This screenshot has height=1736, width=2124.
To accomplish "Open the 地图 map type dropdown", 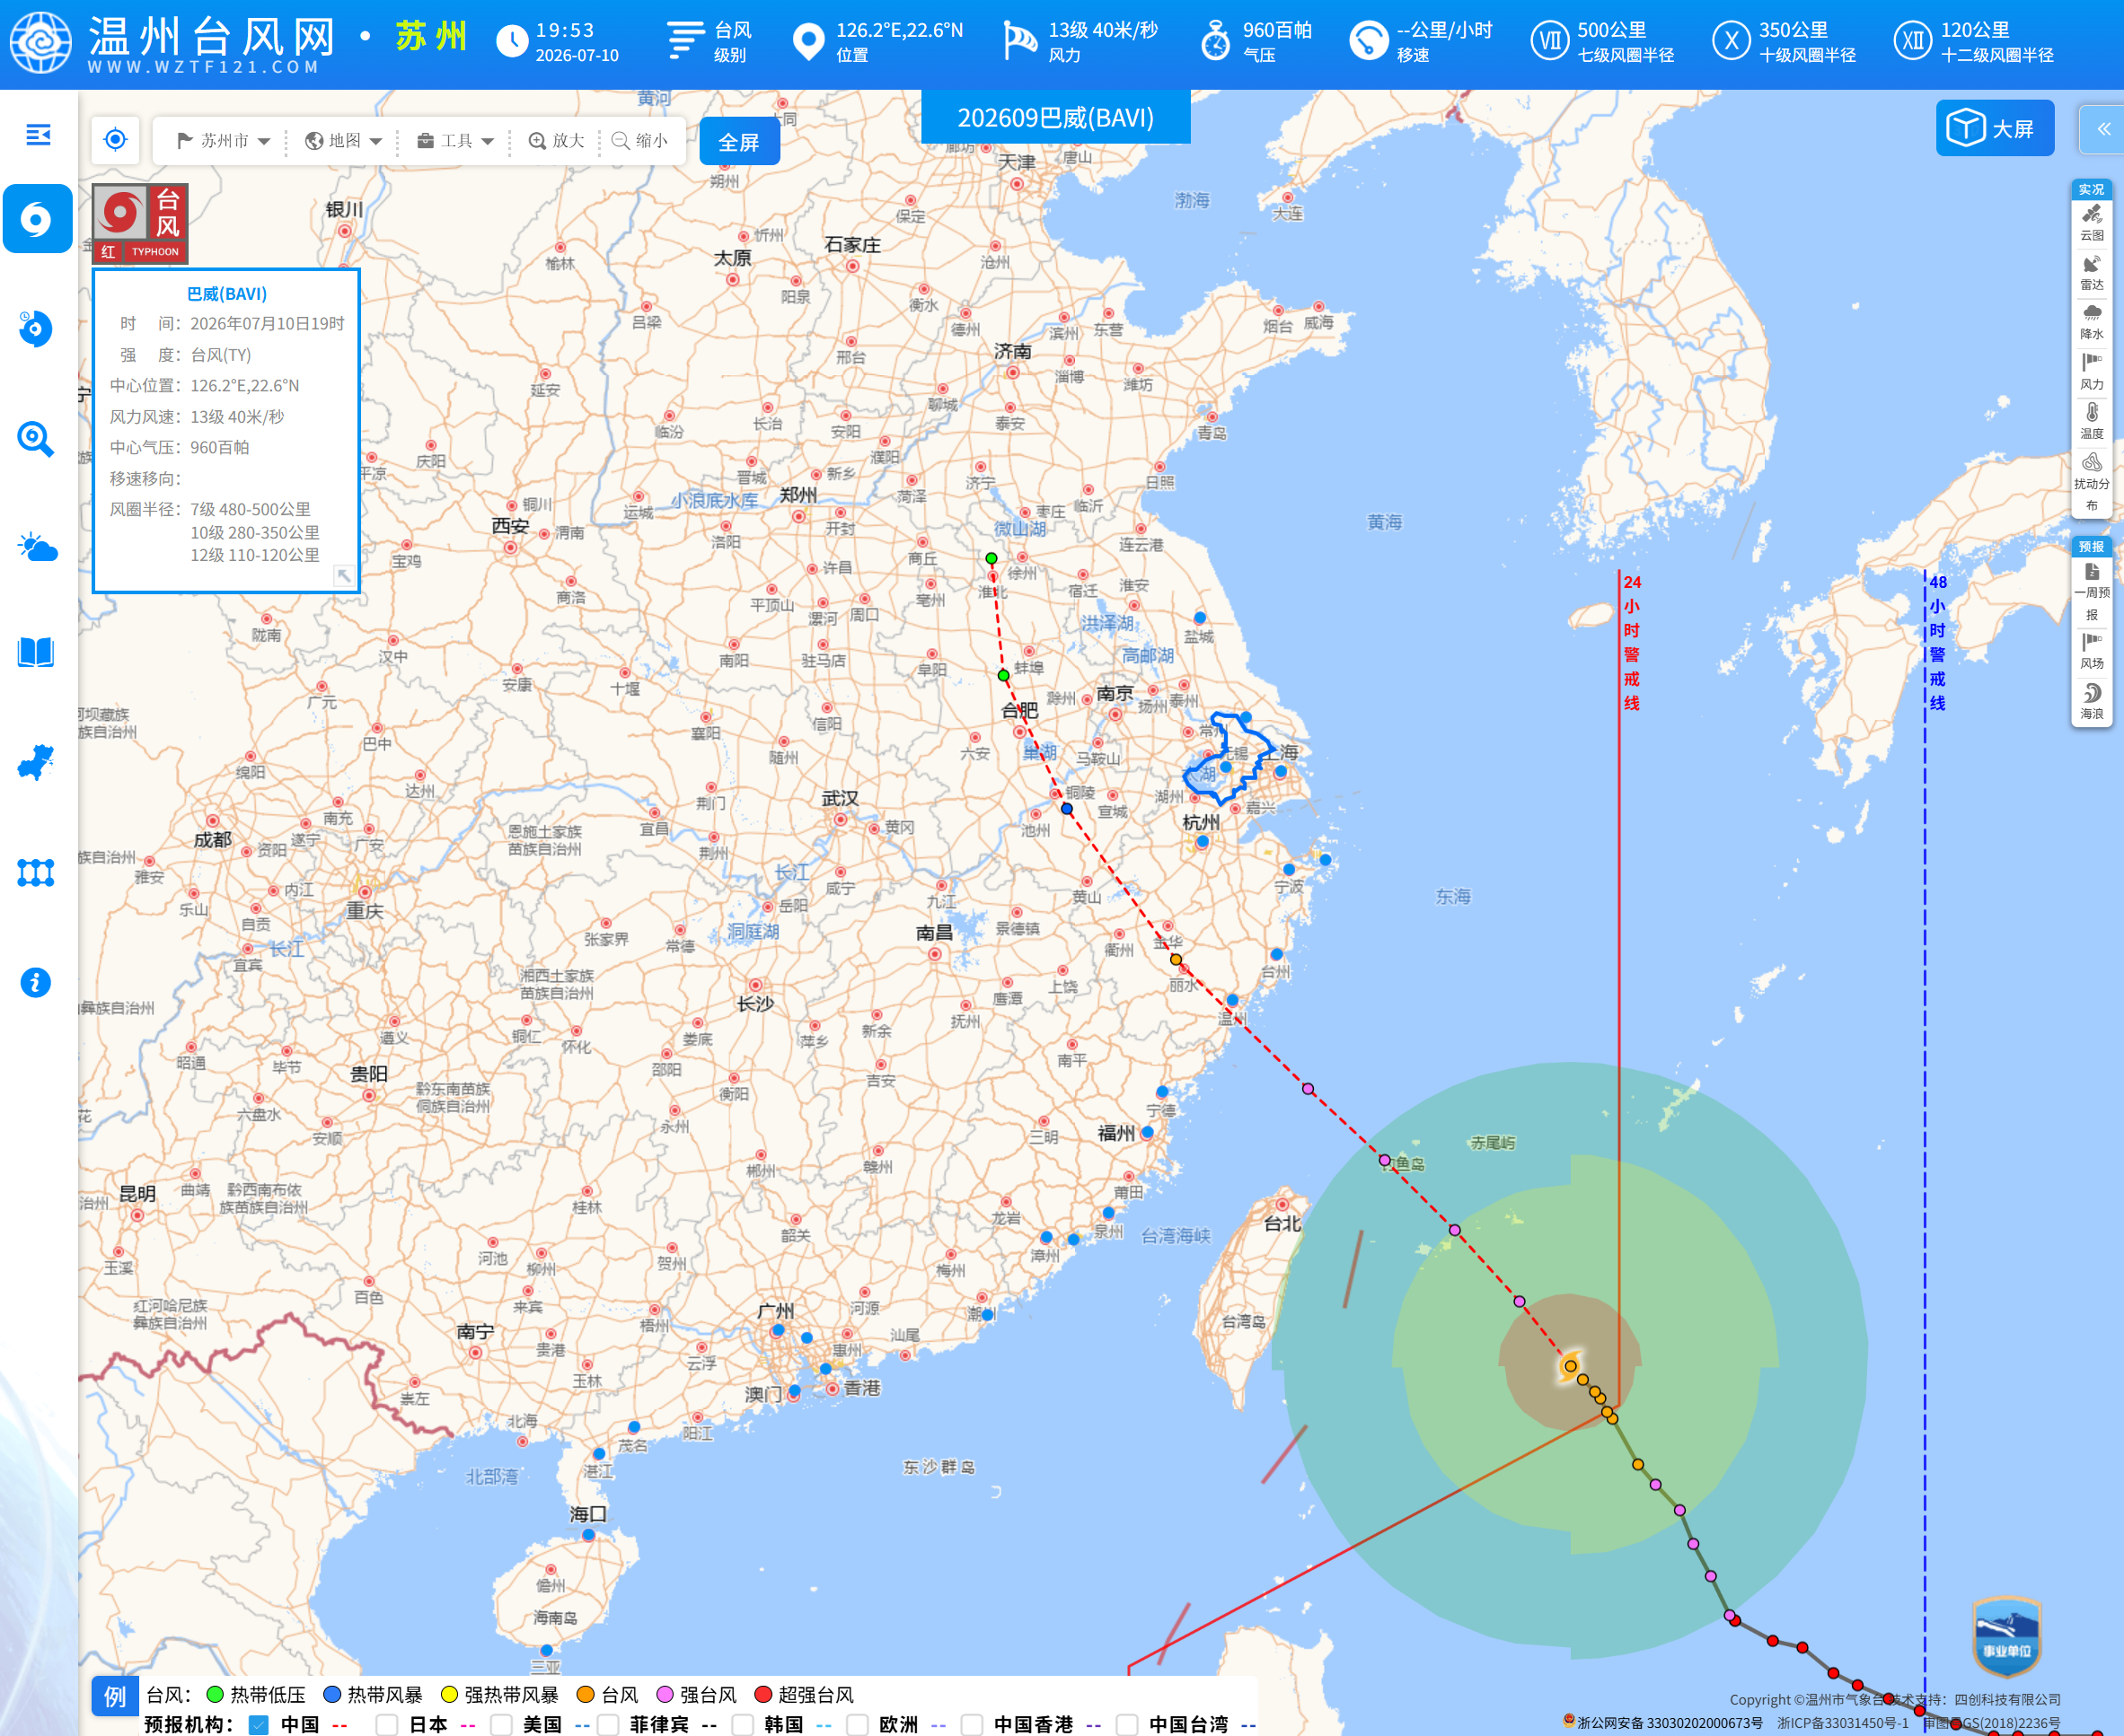I will point(343,140).
